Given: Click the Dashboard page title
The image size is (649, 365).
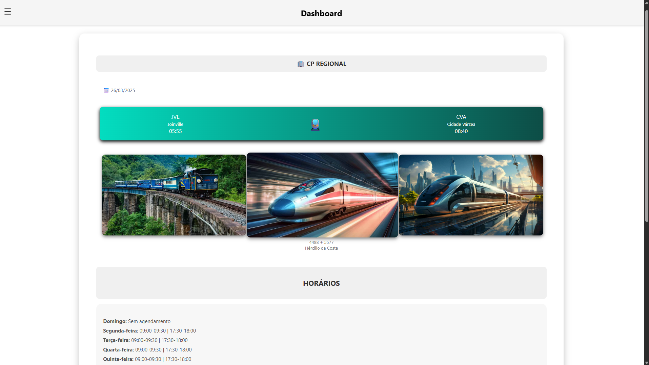Looking at the screenshot, I should coord(321,13).
